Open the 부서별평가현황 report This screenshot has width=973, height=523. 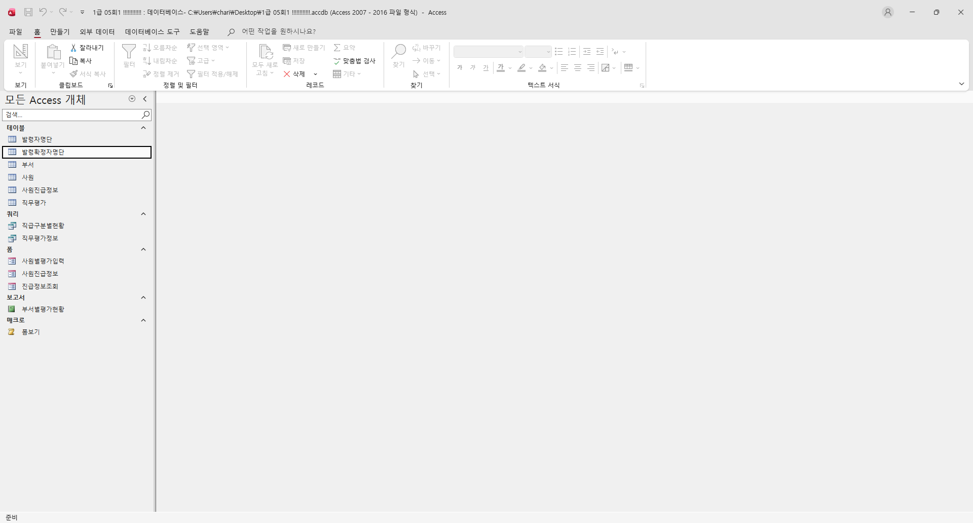[43, 309]
